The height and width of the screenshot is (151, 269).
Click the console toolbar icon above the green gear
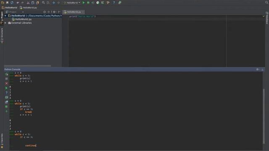tap(7, 102)
